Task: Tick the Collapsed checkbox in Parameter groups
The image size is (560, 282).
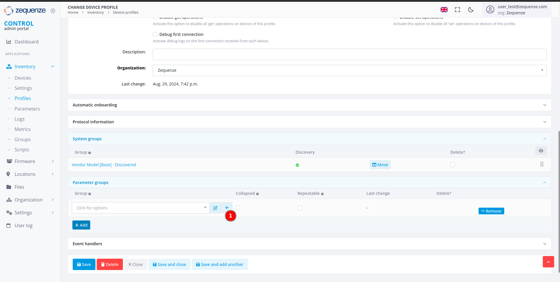Action: coord(238,208)
